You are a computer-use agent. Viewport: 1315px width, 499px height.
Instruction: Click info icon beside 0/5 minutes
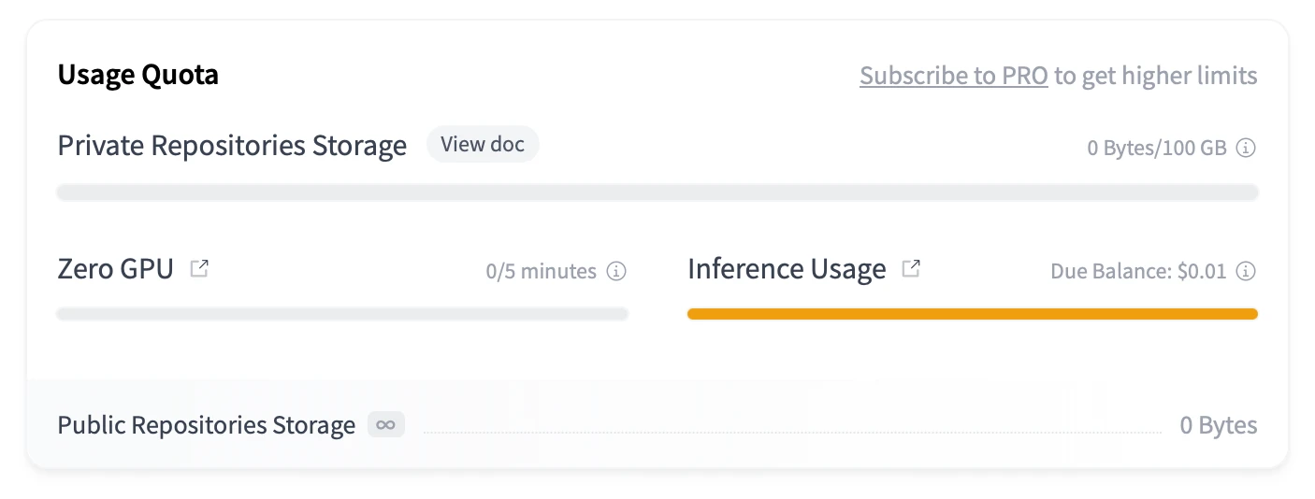point(616,271)
